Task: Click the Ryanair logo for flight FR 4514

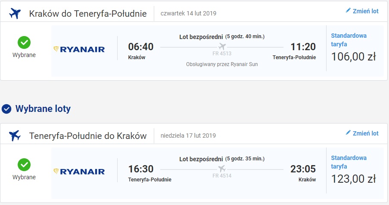Action: tap(79, 172)
